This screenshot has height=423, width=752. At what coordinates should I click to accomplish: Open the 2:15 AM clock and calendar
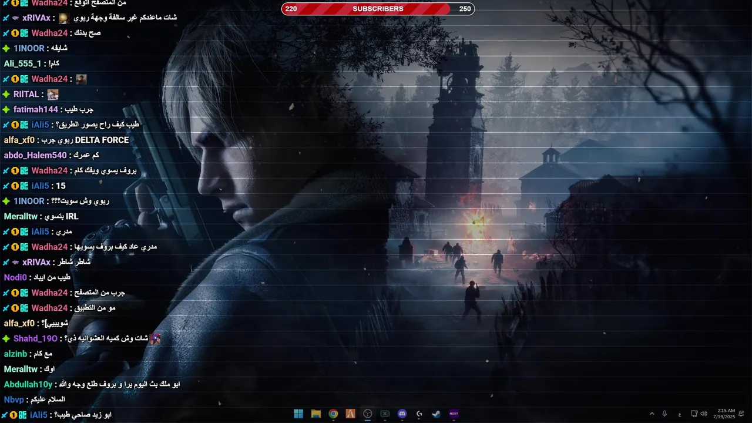(726, 411)
